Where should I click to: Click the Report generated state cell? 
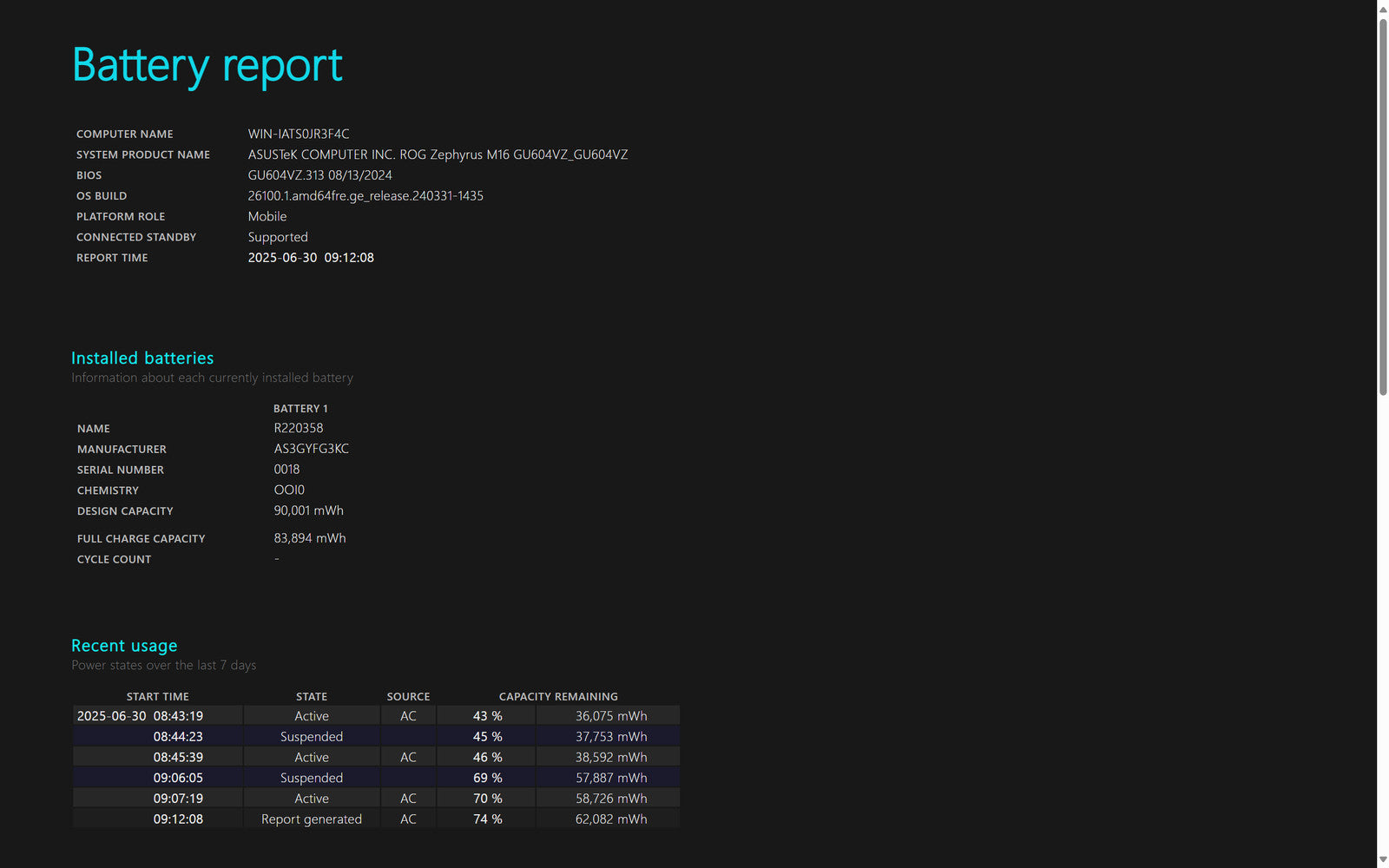coord(312,819)
